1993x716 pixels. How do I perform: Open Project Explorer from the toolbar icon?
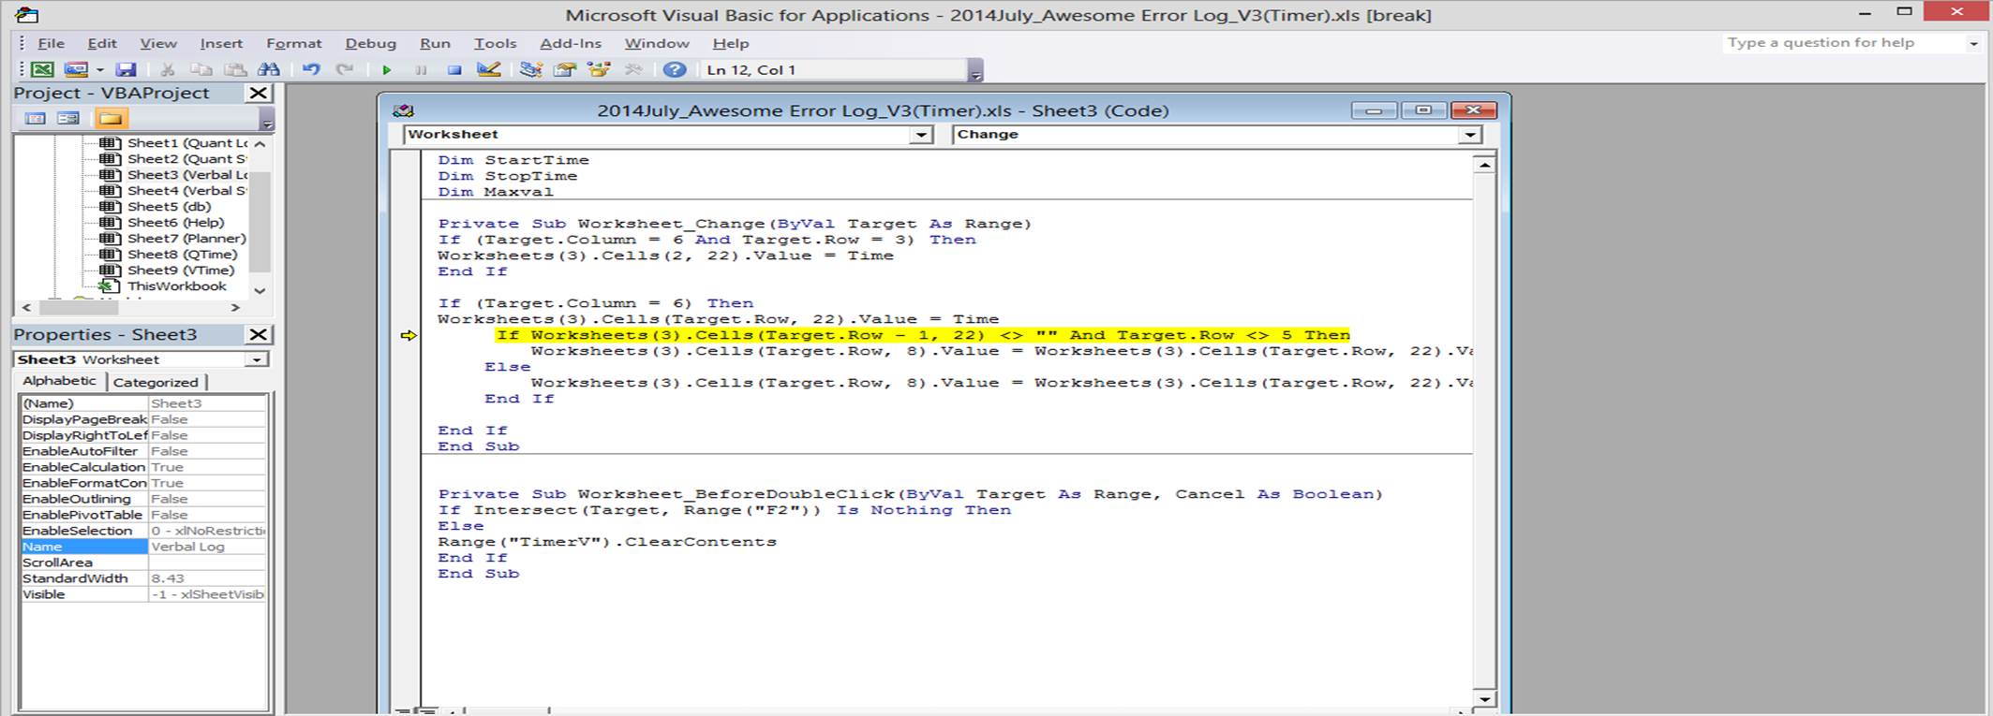[531, 69]
